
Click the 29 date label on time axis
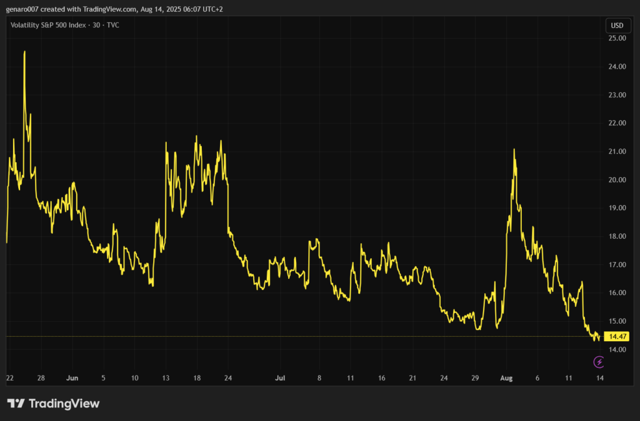tap(475, 379)
